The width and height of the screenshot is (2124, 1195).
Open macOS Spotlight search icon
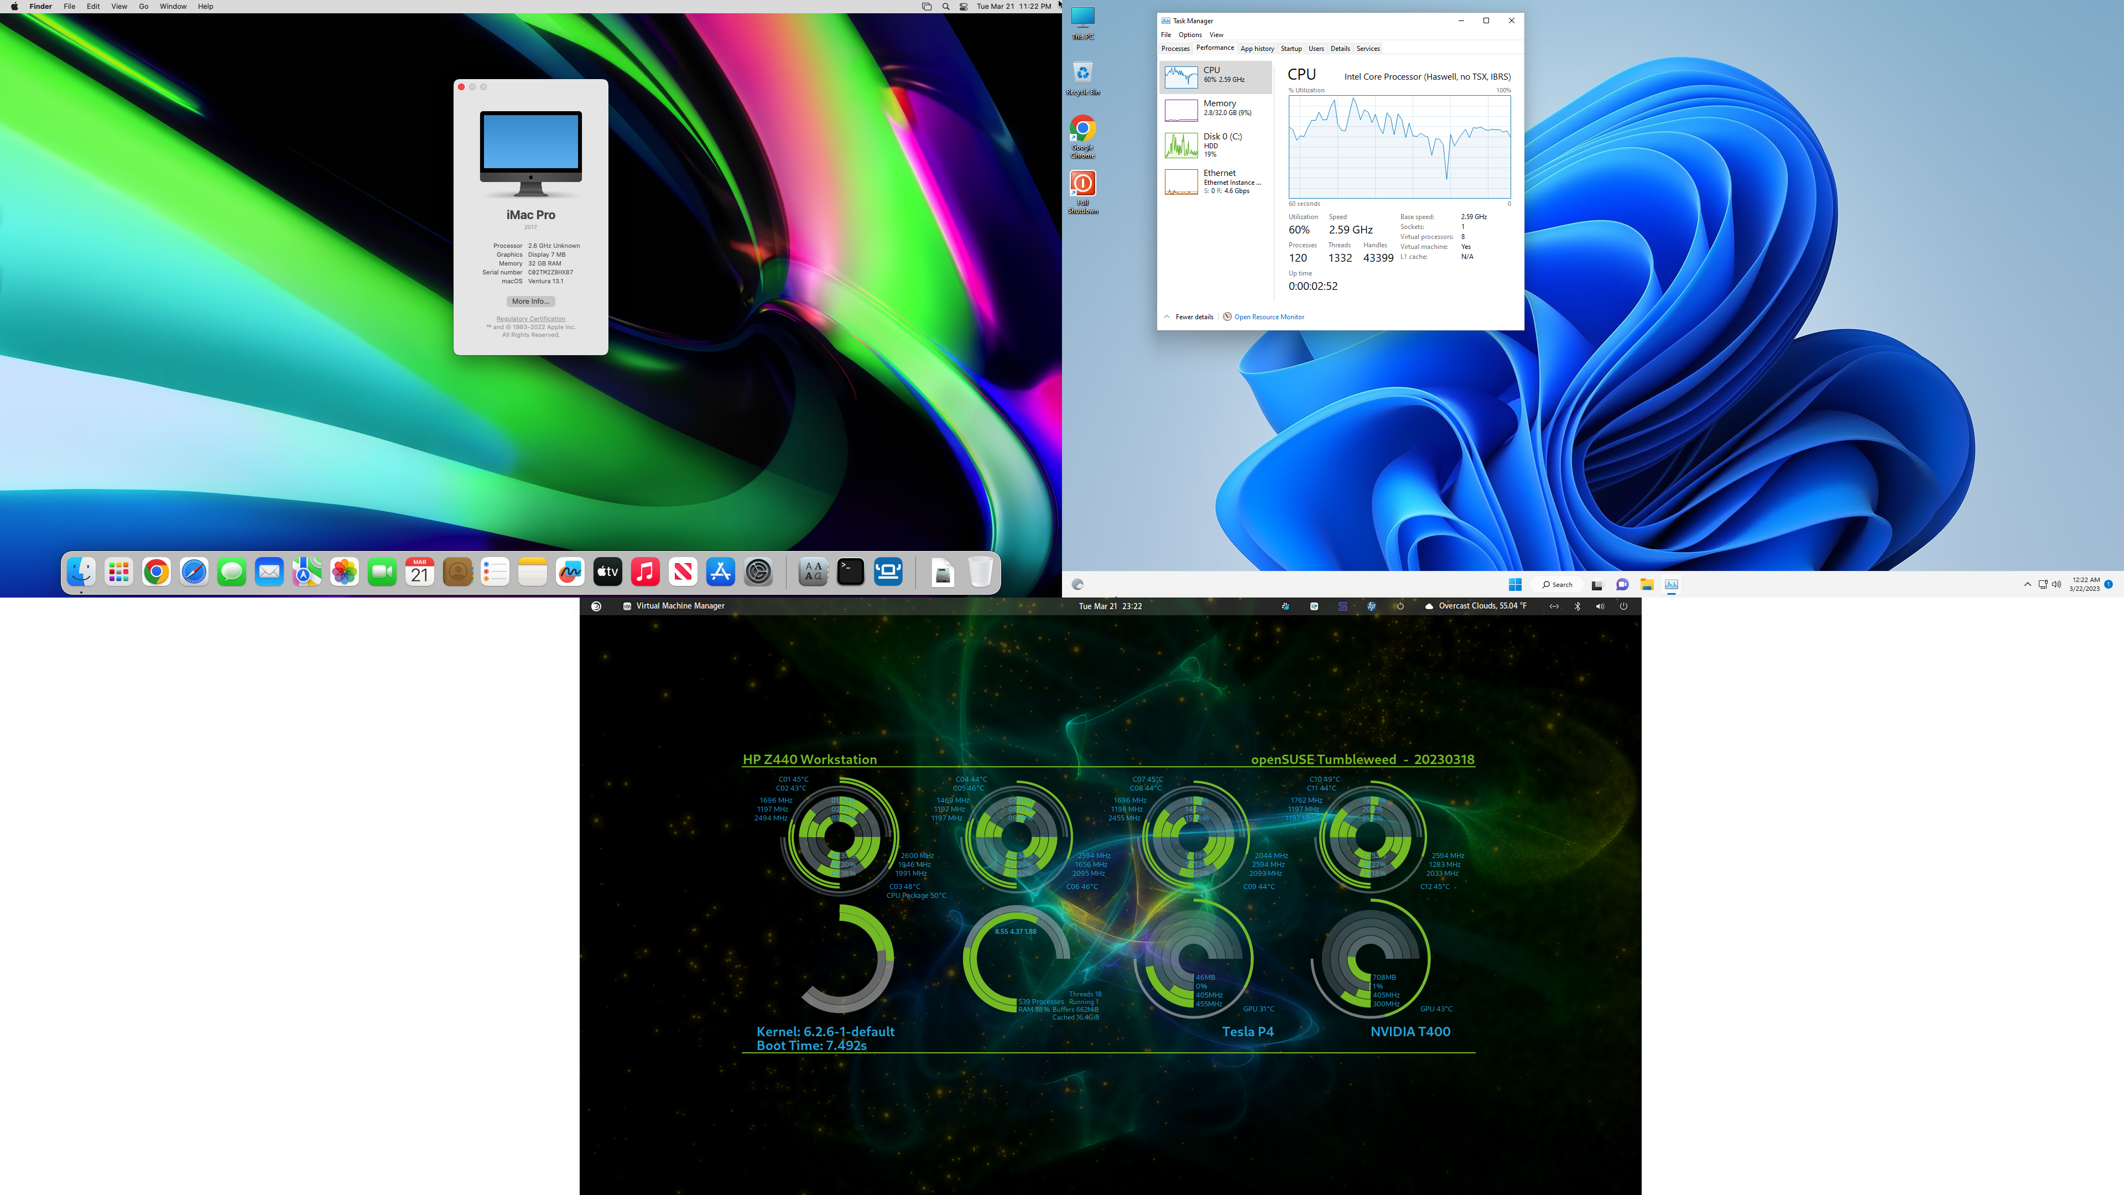[946, 7]
